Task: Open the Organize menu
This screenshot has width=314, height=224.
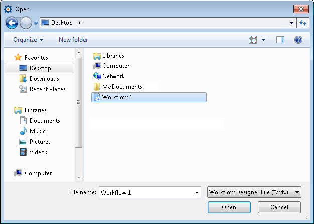Action: click(28, 40)
